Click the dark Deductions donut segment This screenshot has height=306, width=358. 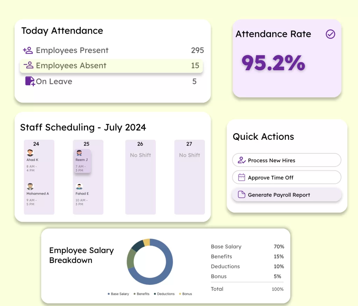click(x=138, y=246)
